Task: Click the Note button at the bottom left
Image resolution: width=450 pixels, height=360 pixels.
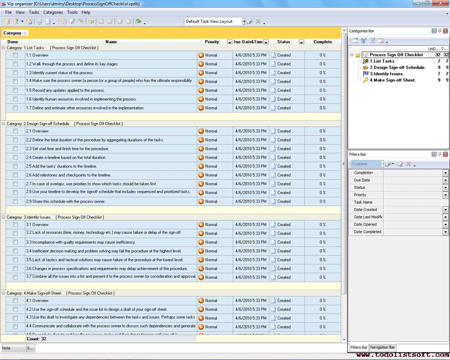Action: tap(13, 348)
